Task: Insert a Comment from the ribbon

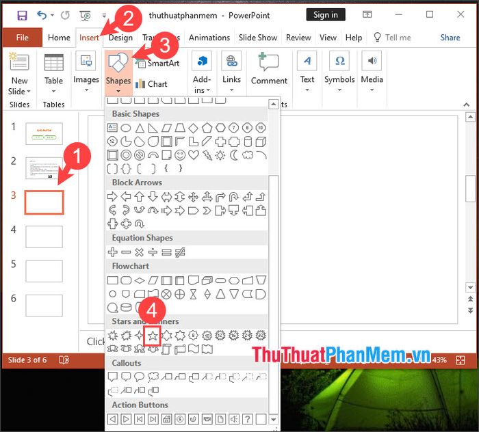Action: (x=269, y=70)
